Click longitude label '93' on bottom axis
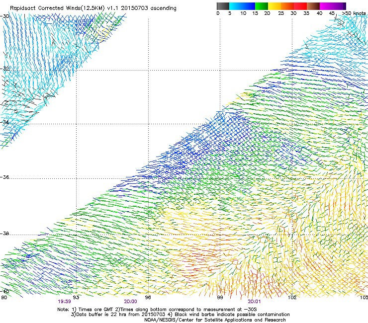Viewport: 368px width, 323px height. (x=76, y=298)
